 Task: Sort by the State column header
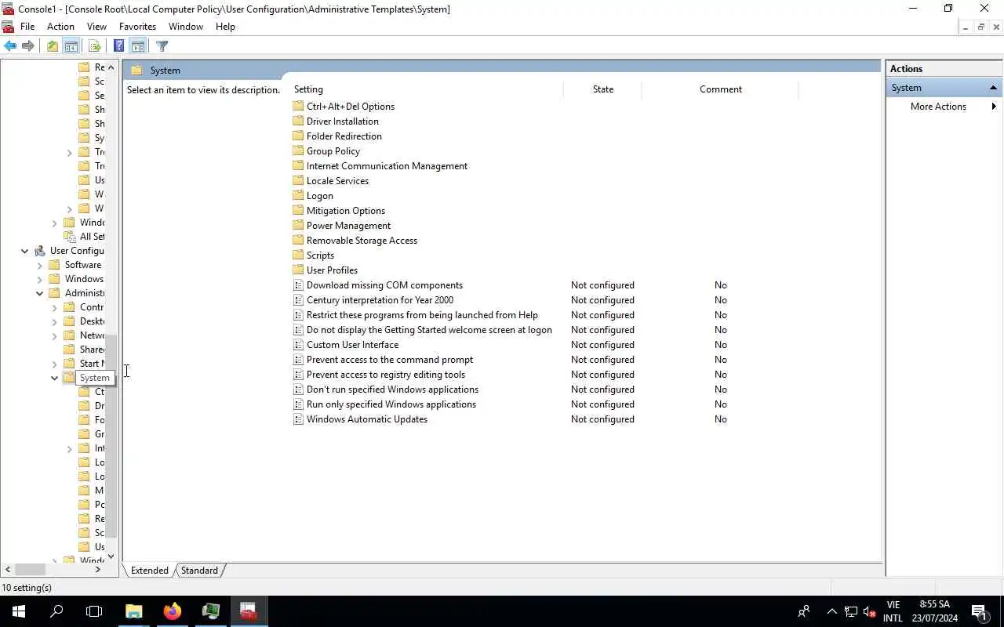(x=602, y=89)
